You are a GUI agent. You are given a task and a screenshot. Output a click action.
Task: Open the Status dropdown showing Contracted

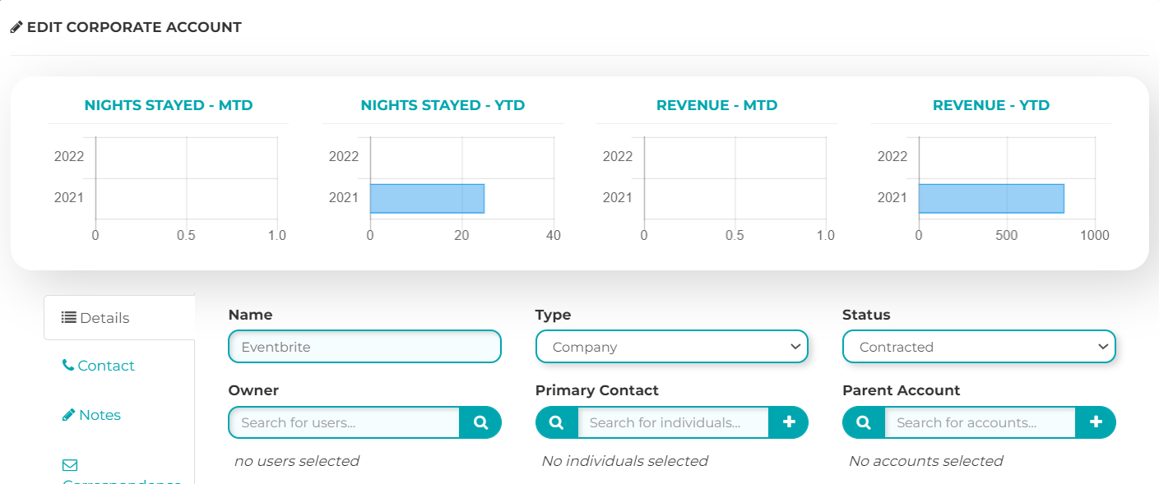[x=979, y=347]
